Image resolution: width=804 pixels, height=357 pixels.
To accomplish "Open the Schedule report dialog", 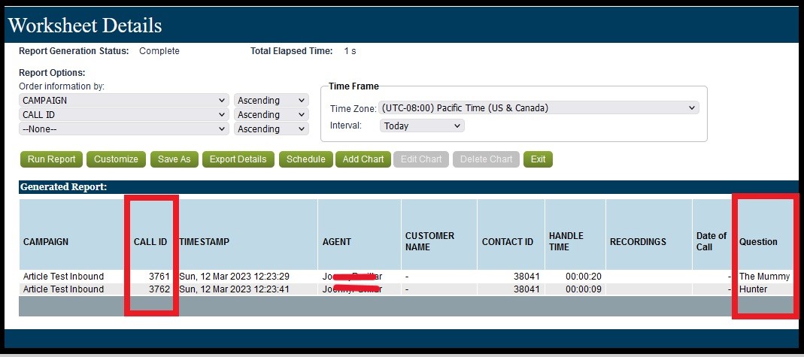I will coord(305,159).
